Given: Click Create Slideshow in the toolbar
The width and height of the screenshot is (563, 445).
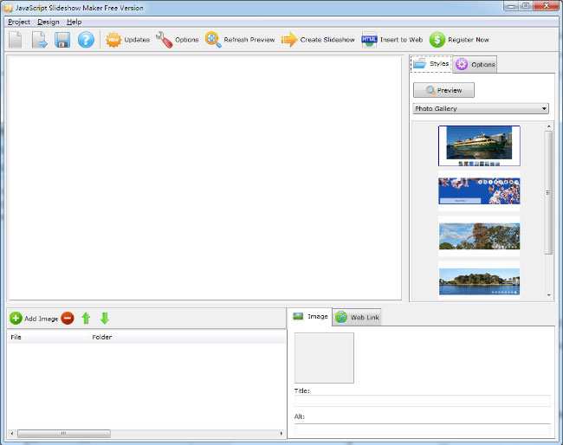Looking at the screenshot, I should tap(318, 40).
